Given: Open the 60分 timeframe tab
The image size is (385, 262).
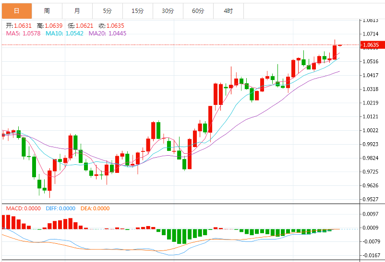Looking at the screenshot, I should [198, 11].
